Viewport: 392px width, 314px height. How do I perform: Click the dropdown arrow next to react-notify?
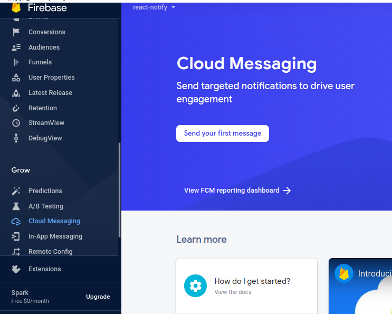pos(173,7)
